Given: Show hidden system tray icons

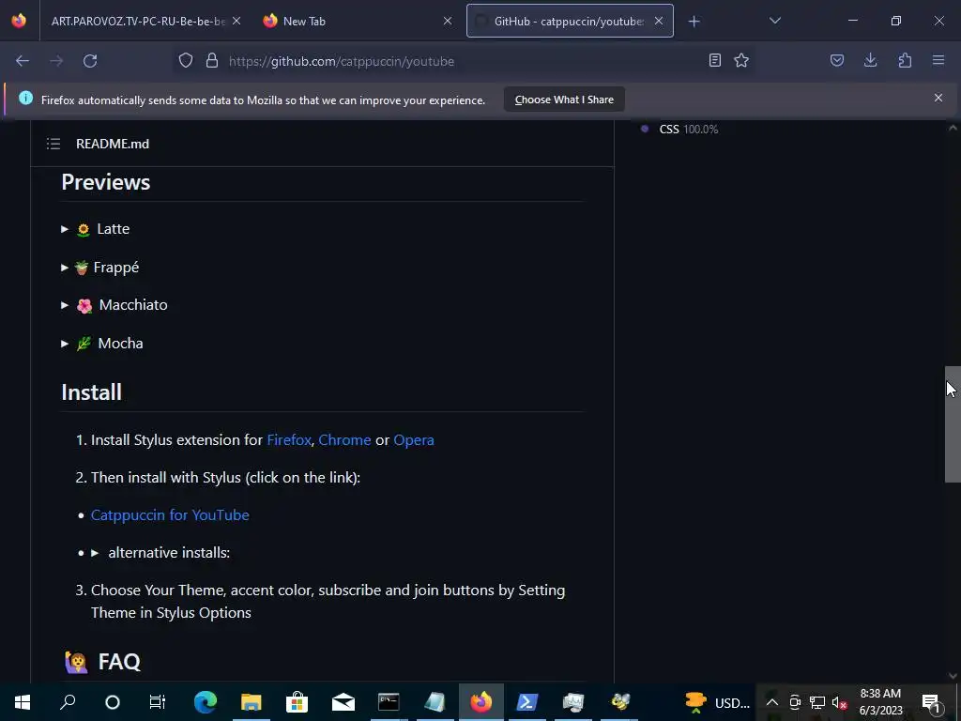Looking at the screenshot, I should (x=772, y=702).
